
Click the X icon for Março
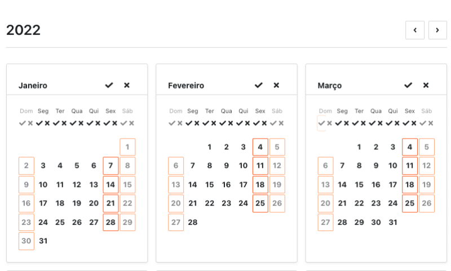tap(426, 85)
